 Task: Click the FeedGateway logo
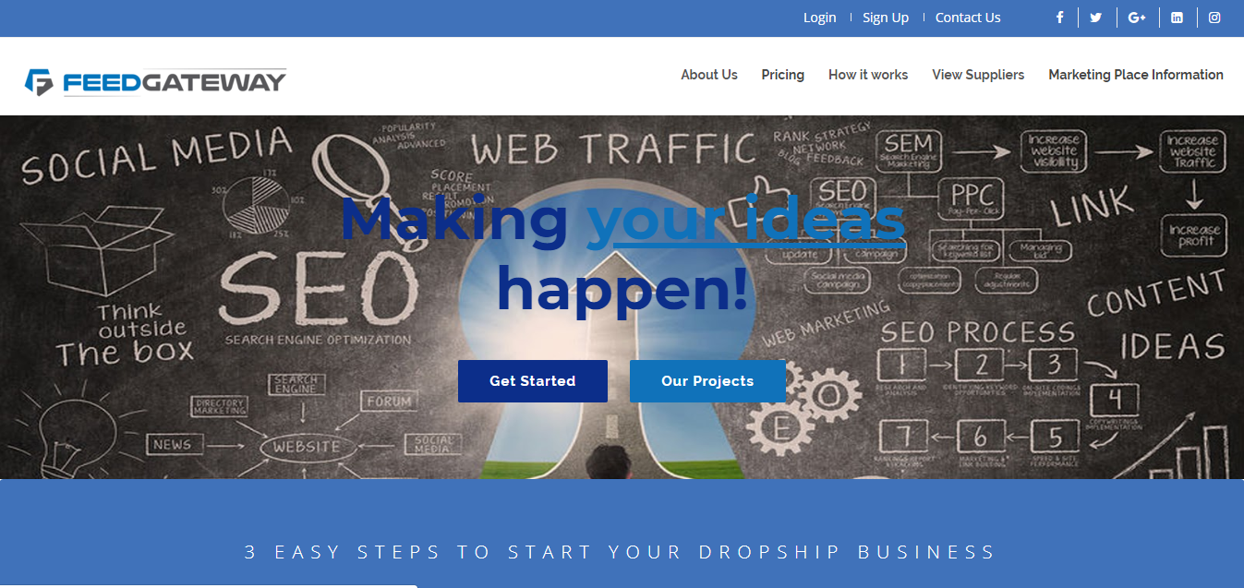(155, 82)
